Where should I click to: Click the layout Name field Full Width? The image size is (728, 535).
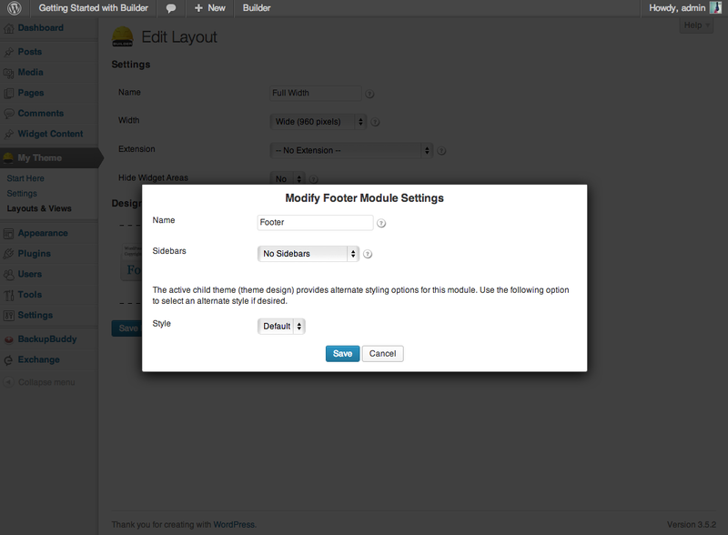click(315, 94)
